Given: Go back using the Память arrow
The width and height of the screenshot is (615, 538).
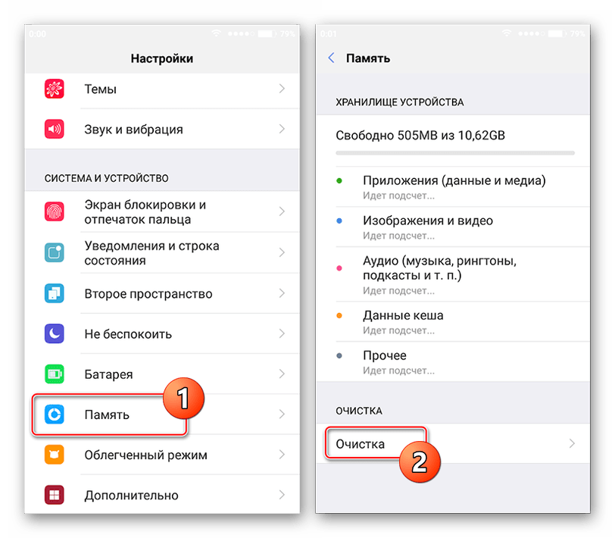Looking at the screenshot, I should pos(331,58).
